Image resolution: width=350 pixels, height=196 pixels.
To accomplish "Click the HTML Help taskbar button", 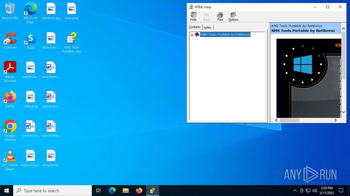I will pyautogui.click(x=153, y=191).
